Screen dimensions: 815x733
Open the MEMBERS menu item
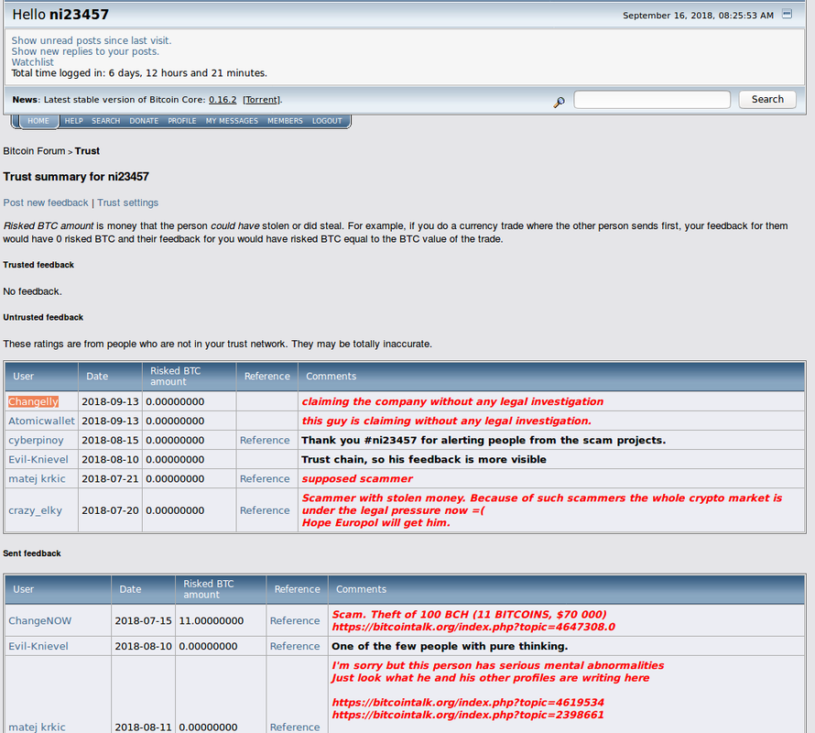pos(285,121)
